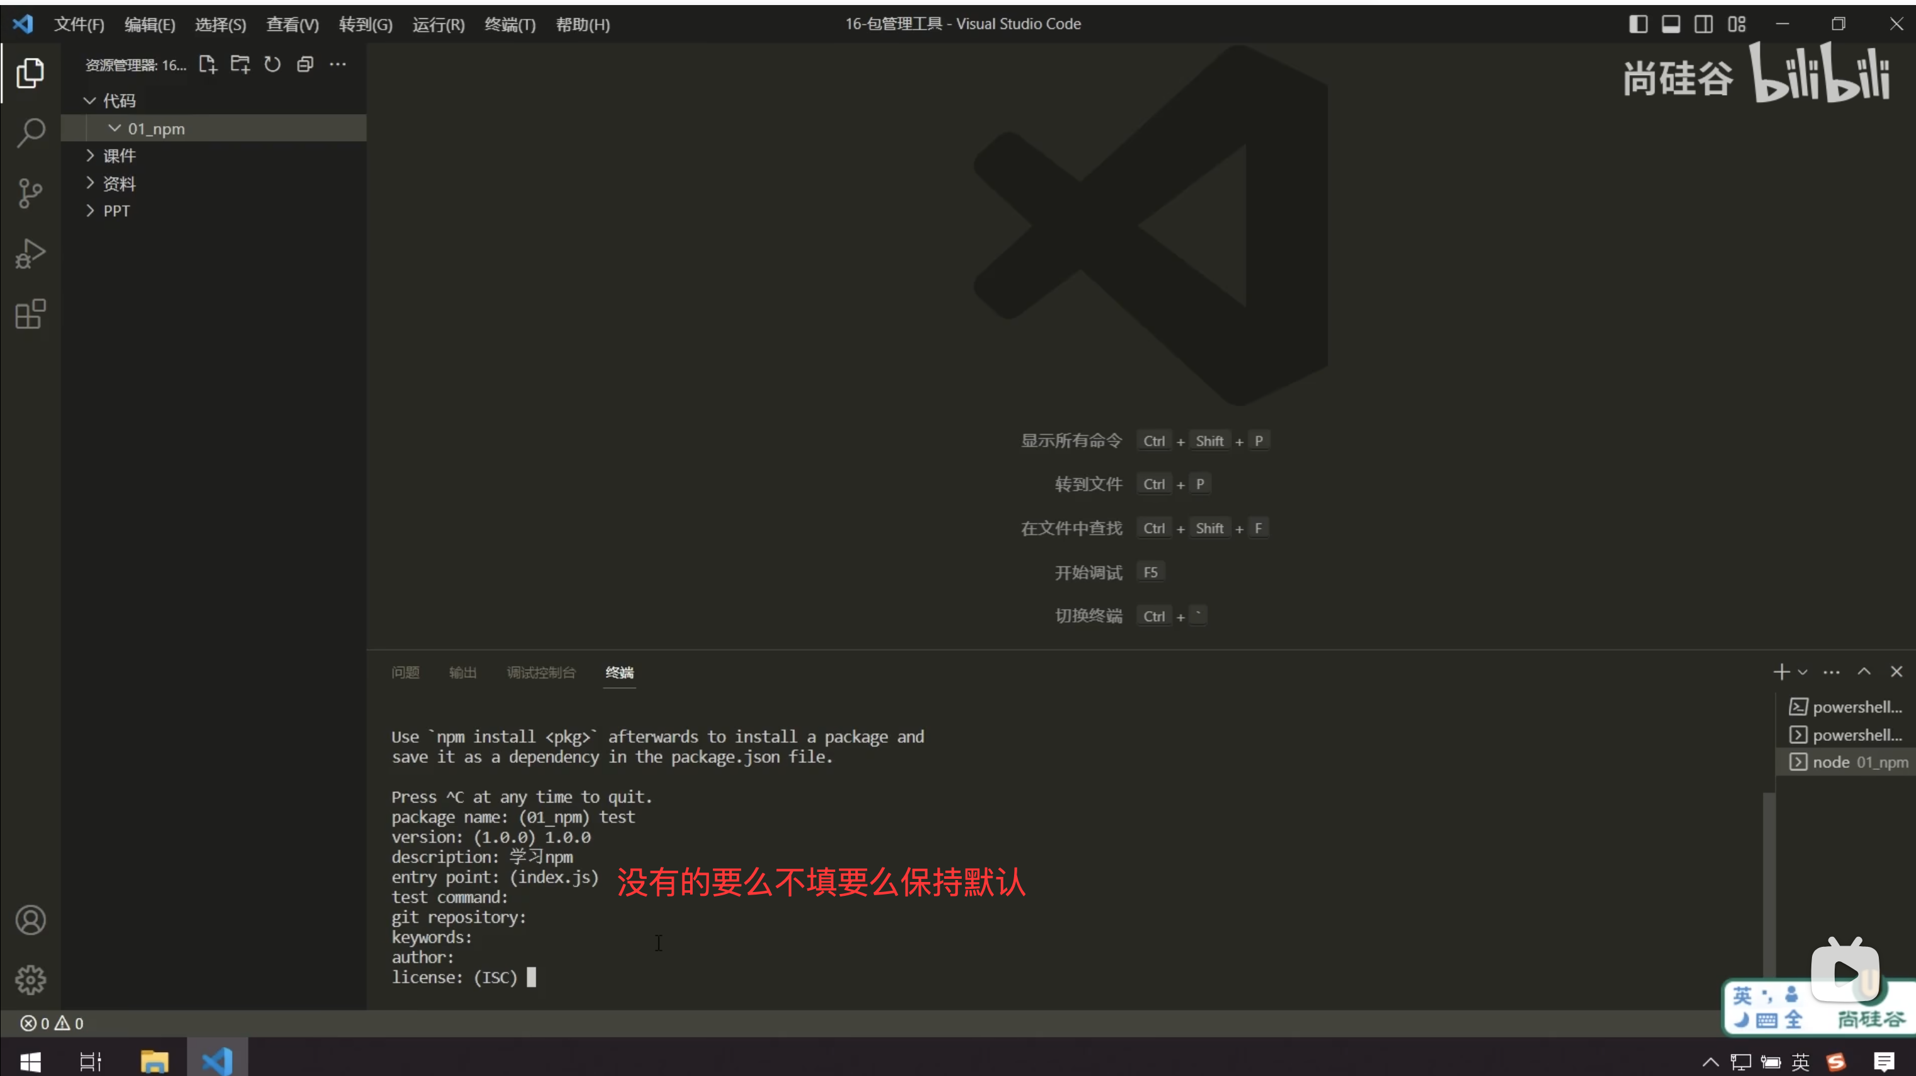Image resolution: width=1916 pixels, height=1076 pixels.
Task: Refresh the explorer file tree
Action: click(x=272, y=65)
